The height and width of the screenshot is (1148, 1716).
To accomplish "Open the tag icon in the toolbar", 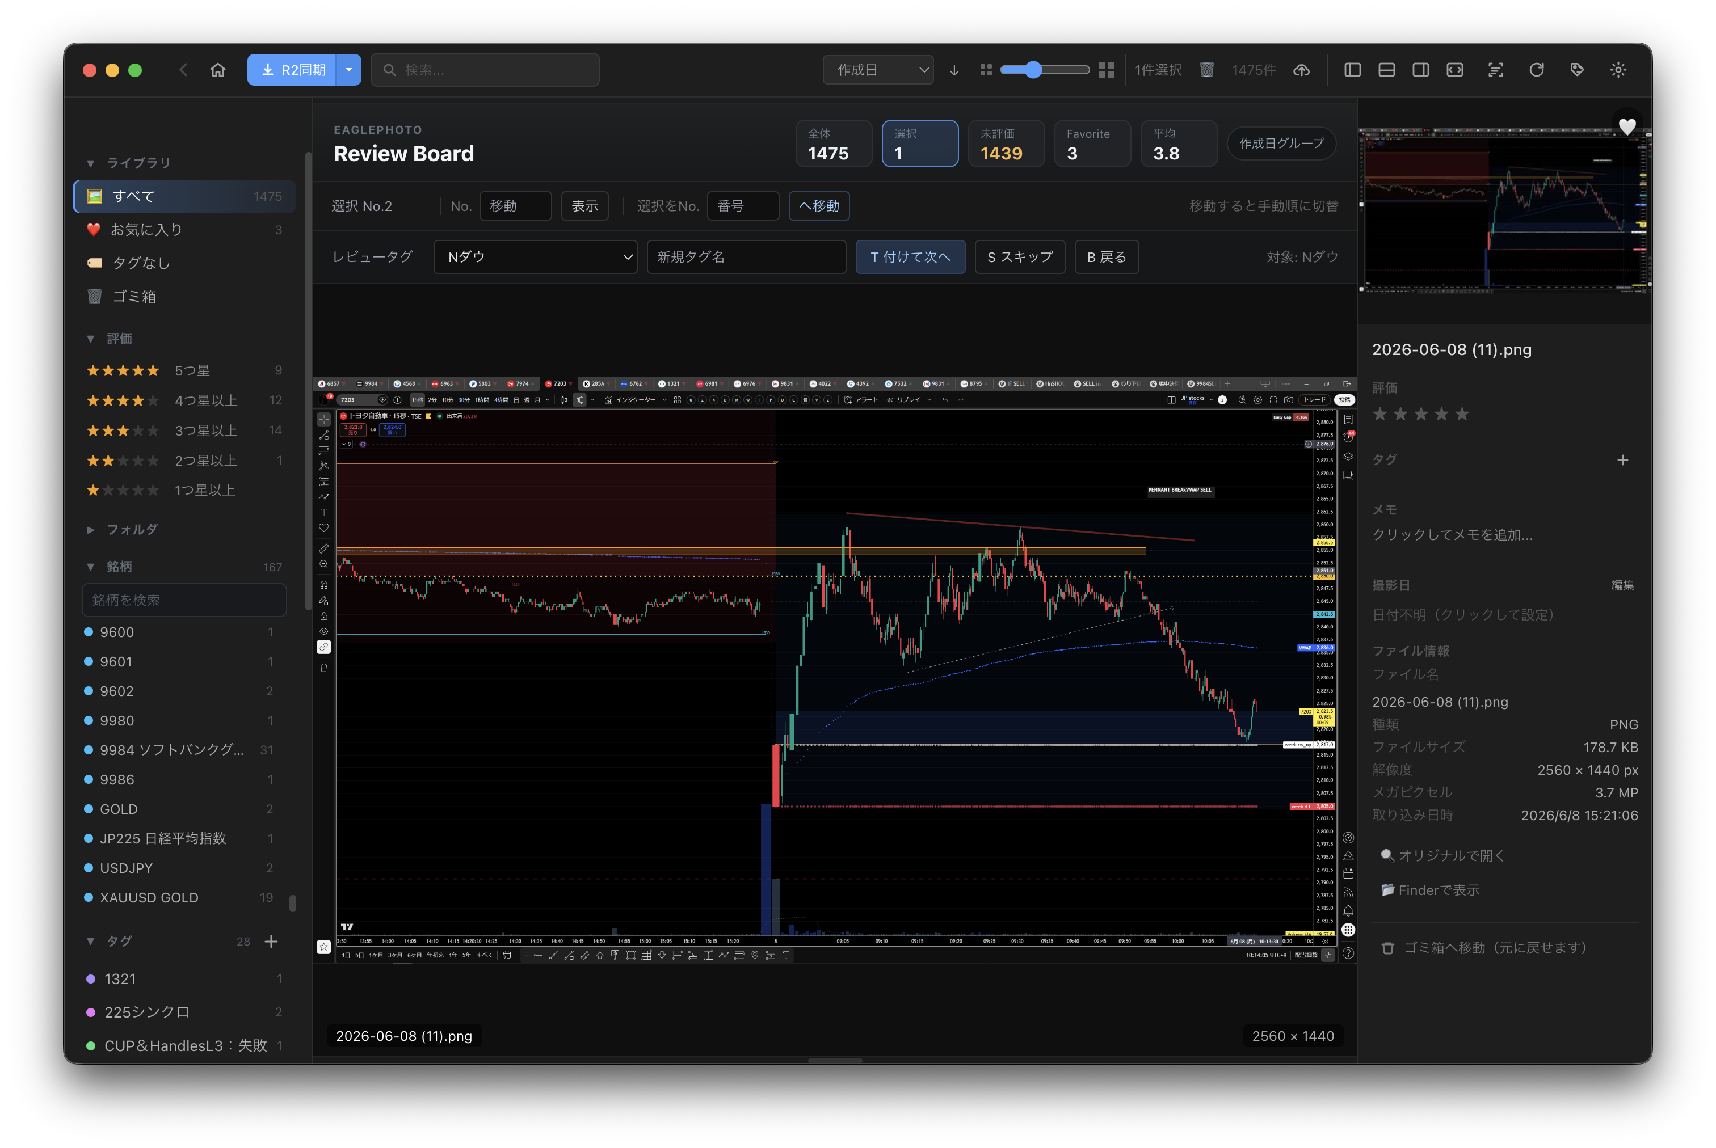I will [1577, 70].
